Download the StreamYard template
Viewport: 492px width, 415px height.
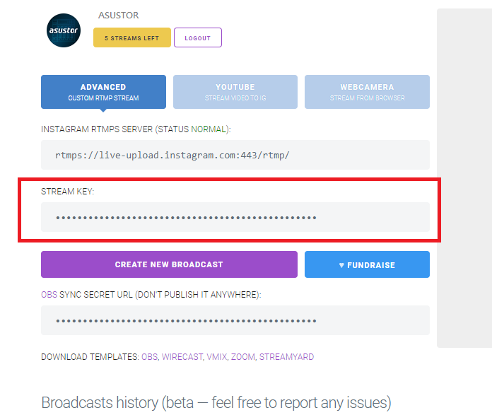point(286,357)
